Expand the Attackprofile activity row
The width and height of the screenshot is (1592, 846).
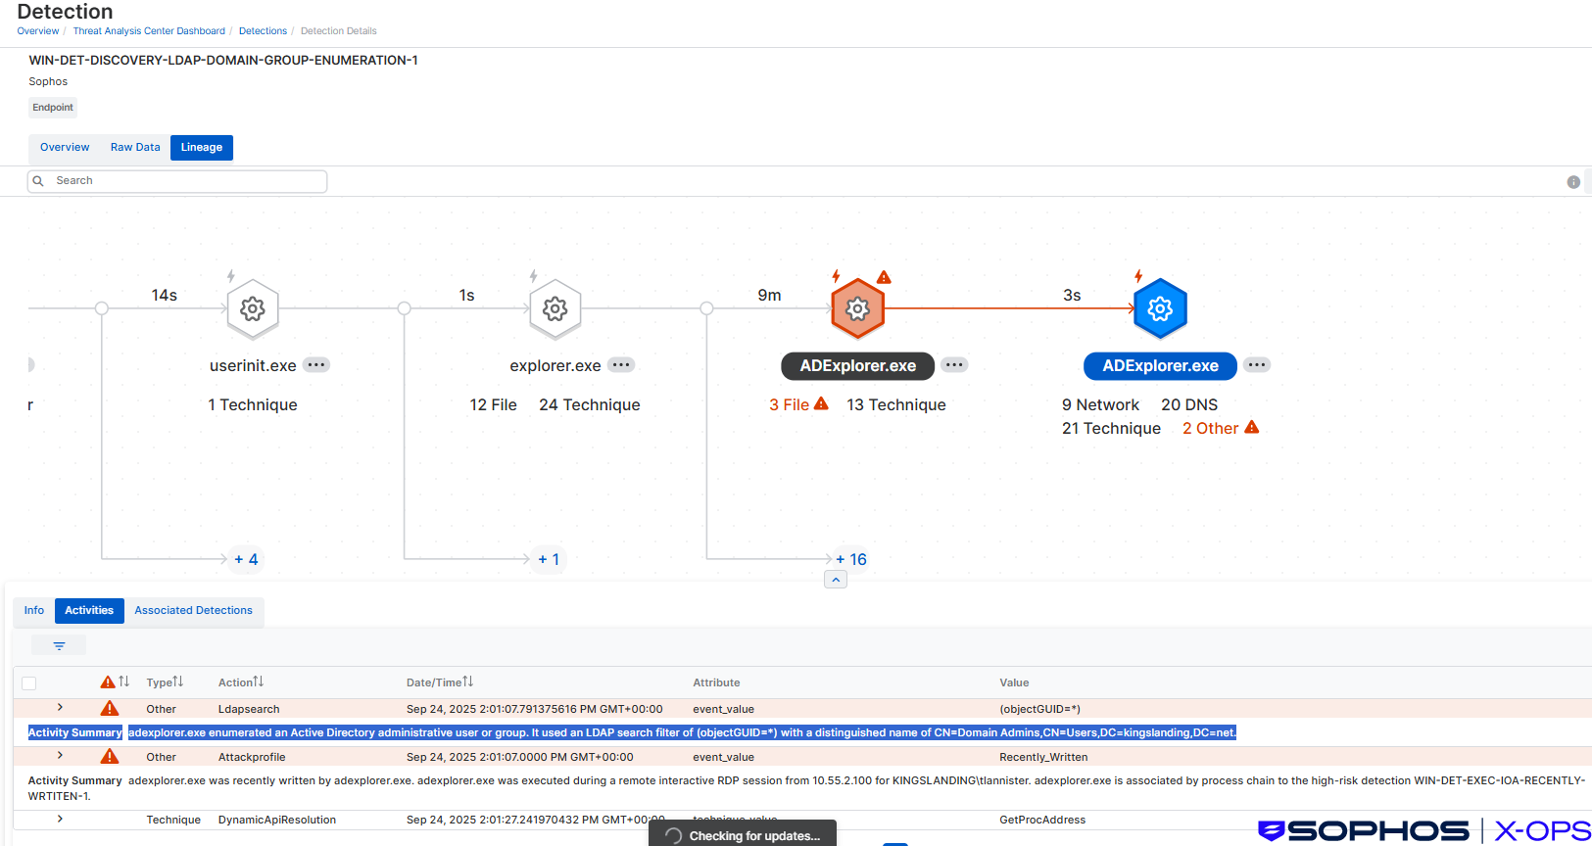(x=60, y=755)
